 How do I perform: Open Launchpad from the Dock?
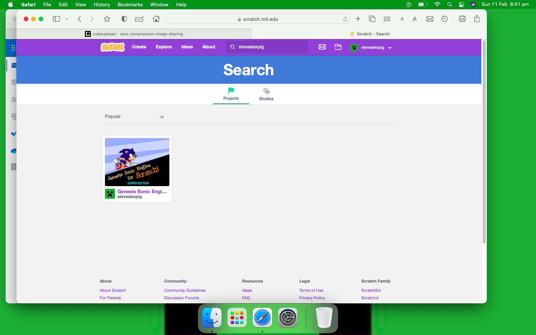click(237, 318)
